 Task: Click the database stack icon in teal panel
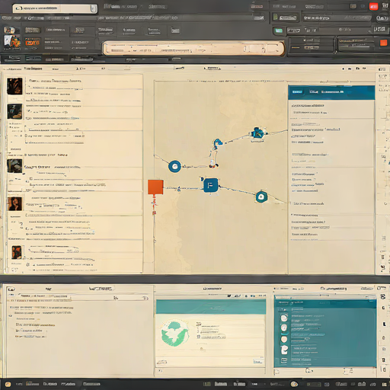(284, 360)
